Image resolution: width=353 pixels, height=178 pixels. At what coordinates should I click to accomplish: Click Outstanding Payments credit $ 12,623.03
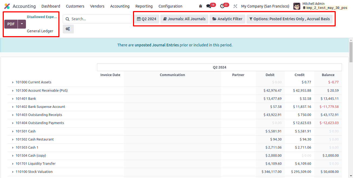[302, 123]
